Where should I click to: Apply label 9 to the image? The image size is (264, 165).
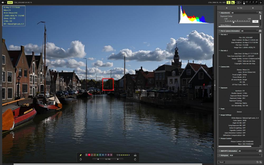pos(111,155)
